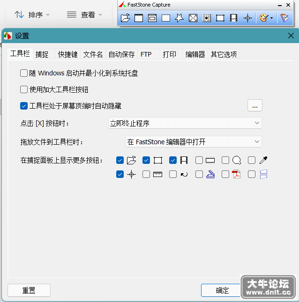
Task: Uncheck the Screen Recorder button checkbox
Action: (x=173, y=160)
